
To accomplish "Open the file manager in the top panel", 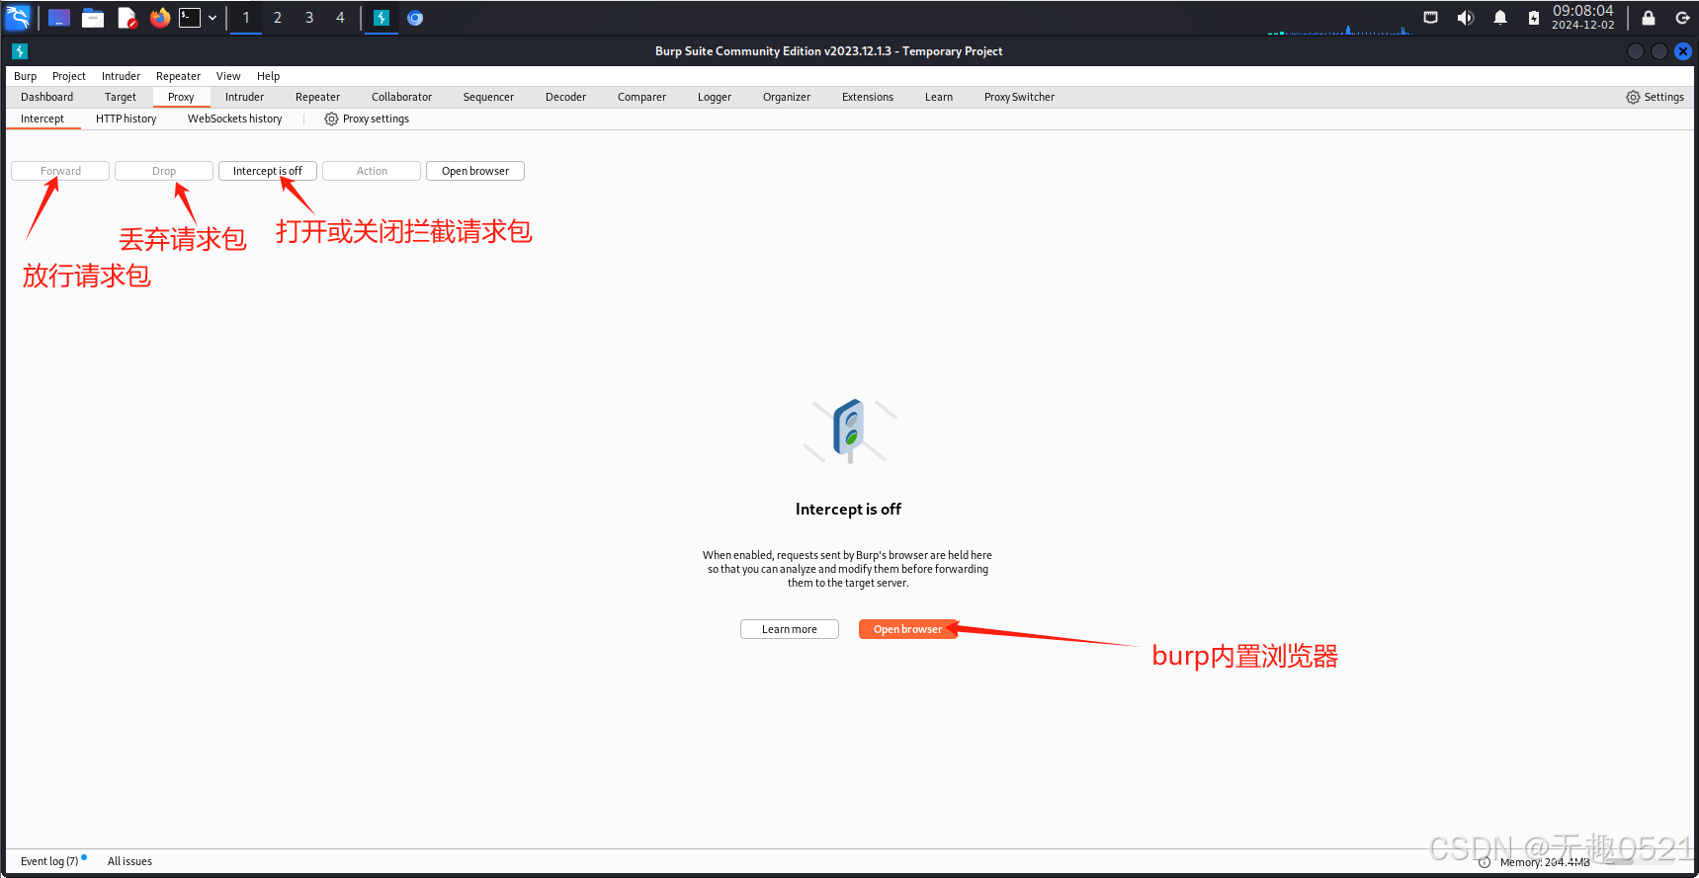I will (93, 18).
